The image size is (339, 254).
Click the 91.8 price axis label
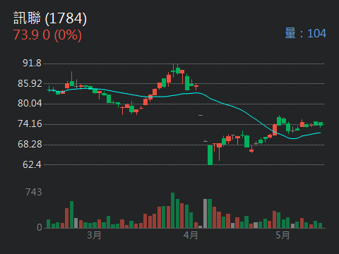(x=32, y=63)
